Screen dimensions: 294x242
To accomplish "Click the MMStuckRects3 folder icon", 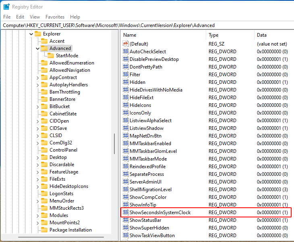I will (44, 208).
